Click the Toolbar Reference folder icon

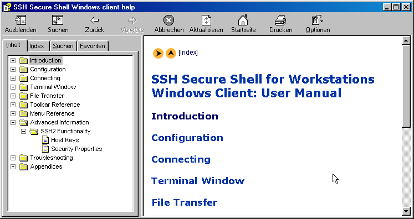23,105
